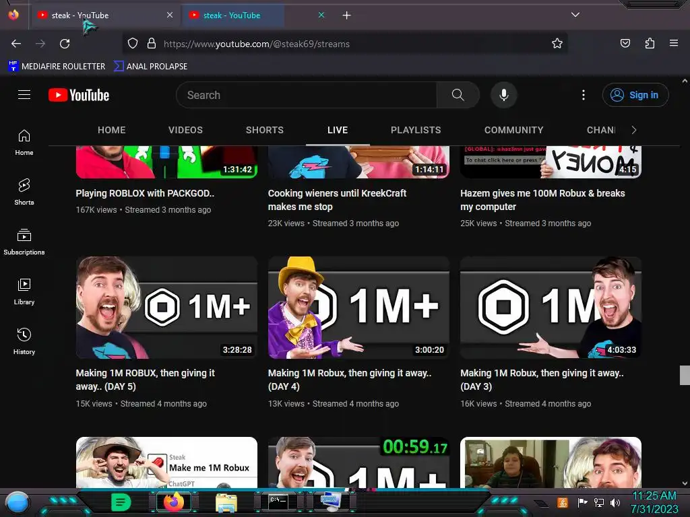The height and width of the screenshot is (517, 690).
Task: Go to Home in the sidebar
Action: [x=24, y=143]
